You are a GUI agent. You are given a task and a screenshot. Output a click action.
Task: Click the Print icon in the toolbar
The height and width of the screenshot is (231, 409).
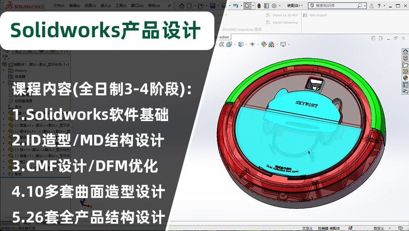(x=224, y=6)
